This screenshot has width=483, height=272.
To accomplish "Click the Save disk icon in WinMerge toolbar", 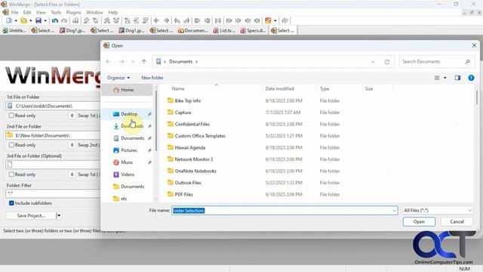I will pyautogui.click(x=38, y=20).
